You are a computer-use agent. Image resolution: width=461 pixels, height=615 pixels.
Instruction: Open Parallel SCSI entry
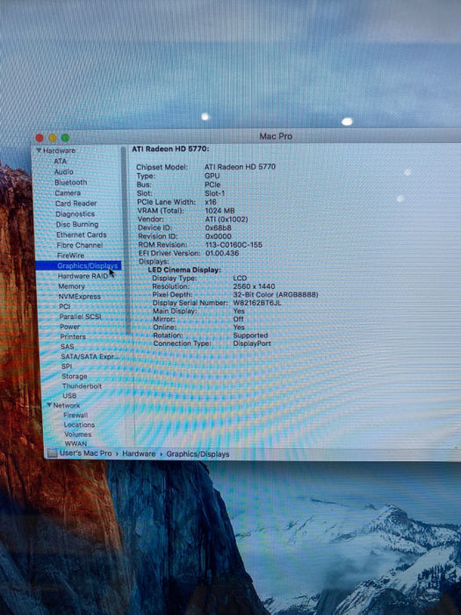[x=81, y=316]
